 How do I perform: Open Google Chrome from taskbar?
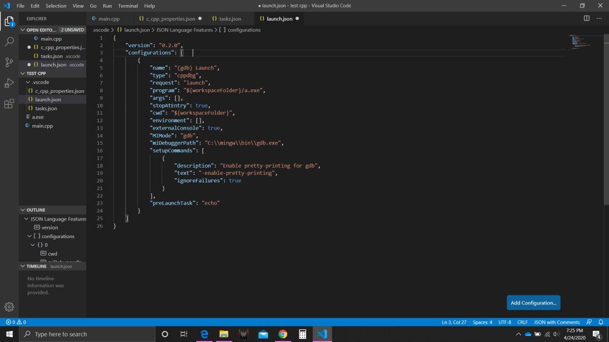[x=283, y=334]
